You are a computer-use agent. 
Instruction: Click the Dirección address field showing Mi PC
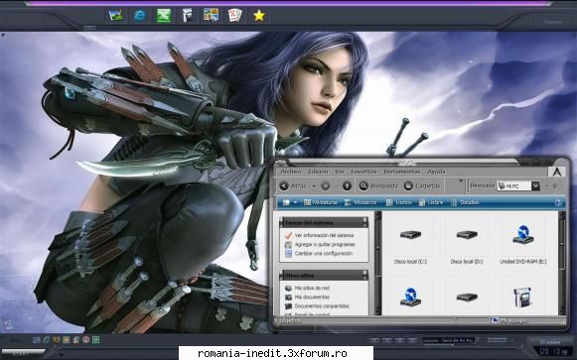514,185
